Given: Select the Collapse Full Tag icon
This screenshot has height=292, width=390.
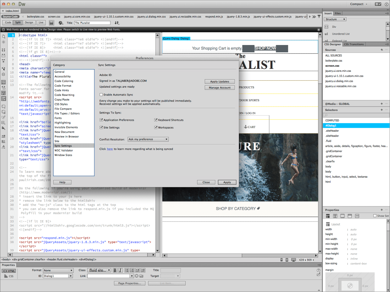Looking at the screenshot, I should (x=3, y=50).
